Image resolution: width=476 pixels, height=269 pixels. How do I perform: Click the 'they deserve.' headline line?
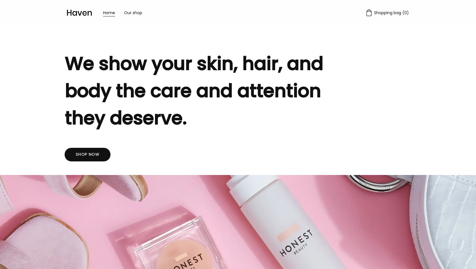126,118
